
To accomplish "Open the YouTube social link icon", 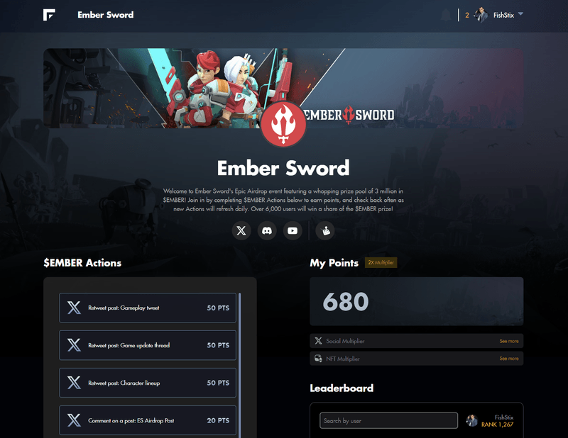I will point(293,230).
